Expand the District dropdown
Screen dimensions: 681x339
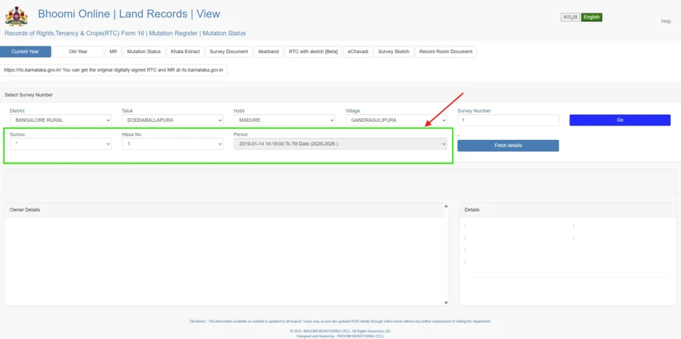[61, 120]
